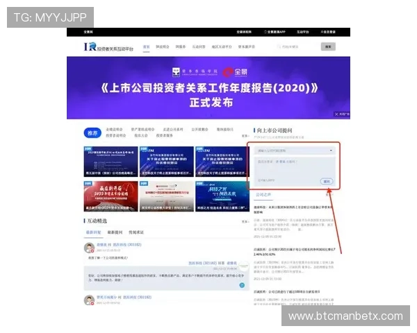This screenshot has height=333, width=417.
Task: Click the first question's user avatar
Action: 89,248
